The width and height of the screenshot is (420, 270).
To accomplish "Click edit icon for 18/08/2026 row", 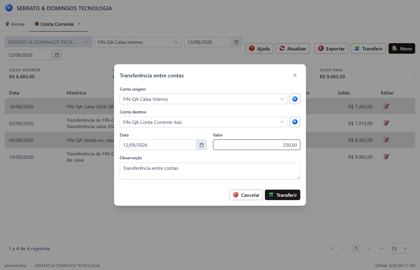I will [386, 106].
